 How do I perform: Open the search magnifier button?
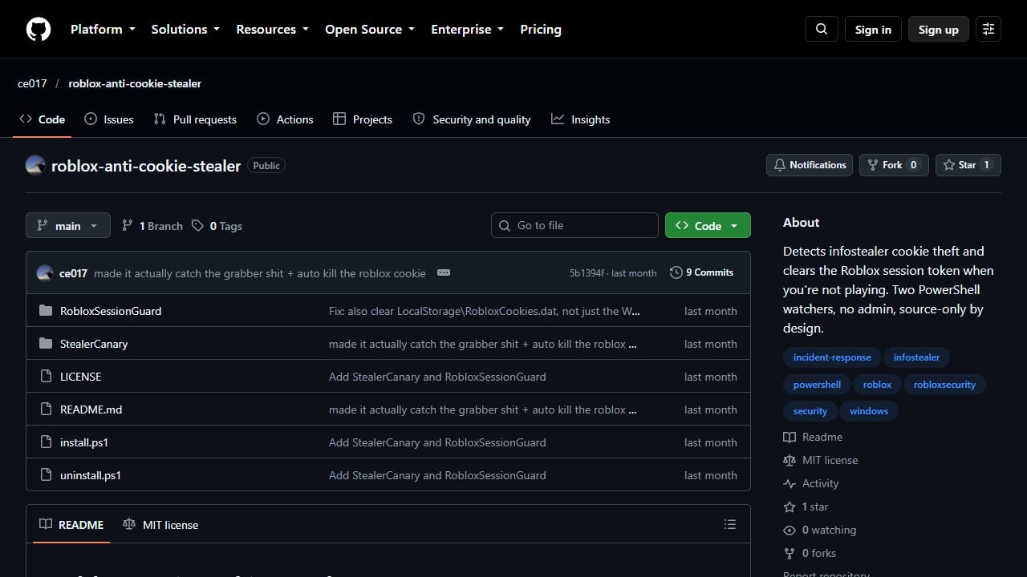[822, 30]
